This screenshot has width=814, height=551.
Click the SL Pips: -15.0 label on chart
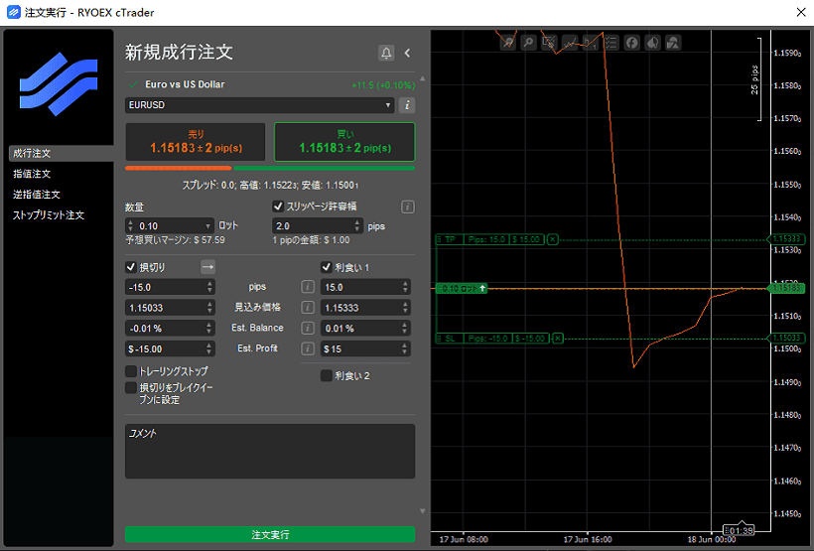tap(488, 339)
